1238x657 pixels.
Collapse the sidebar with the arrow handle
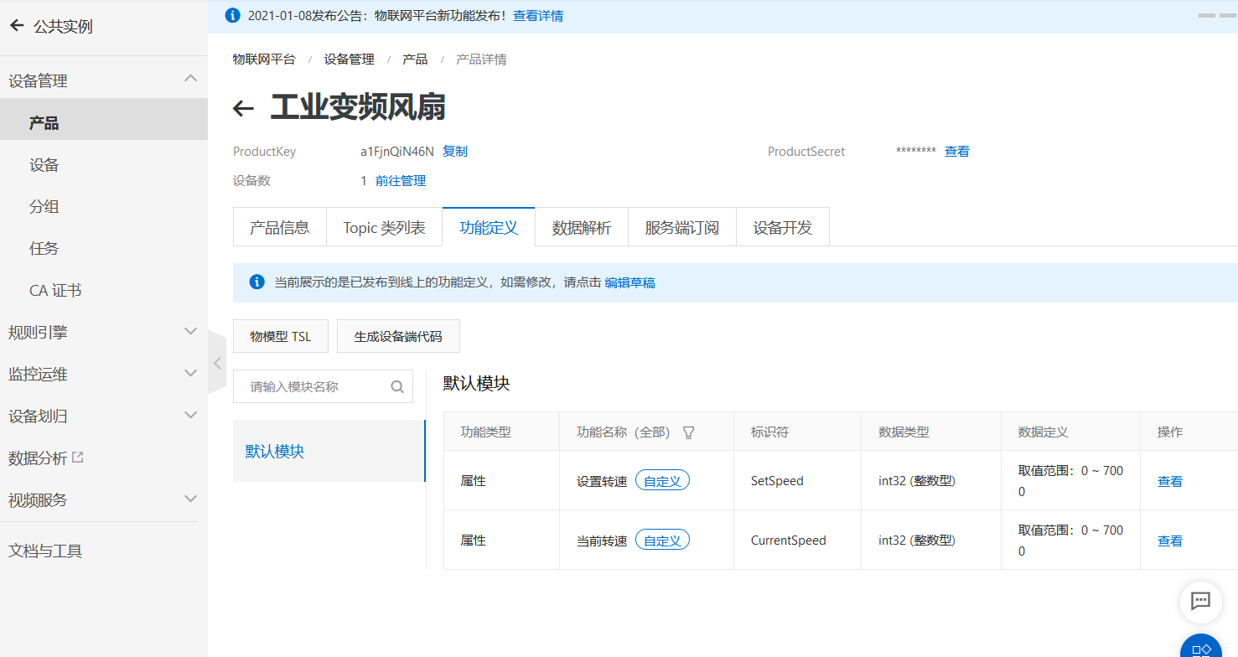(217, 363)
